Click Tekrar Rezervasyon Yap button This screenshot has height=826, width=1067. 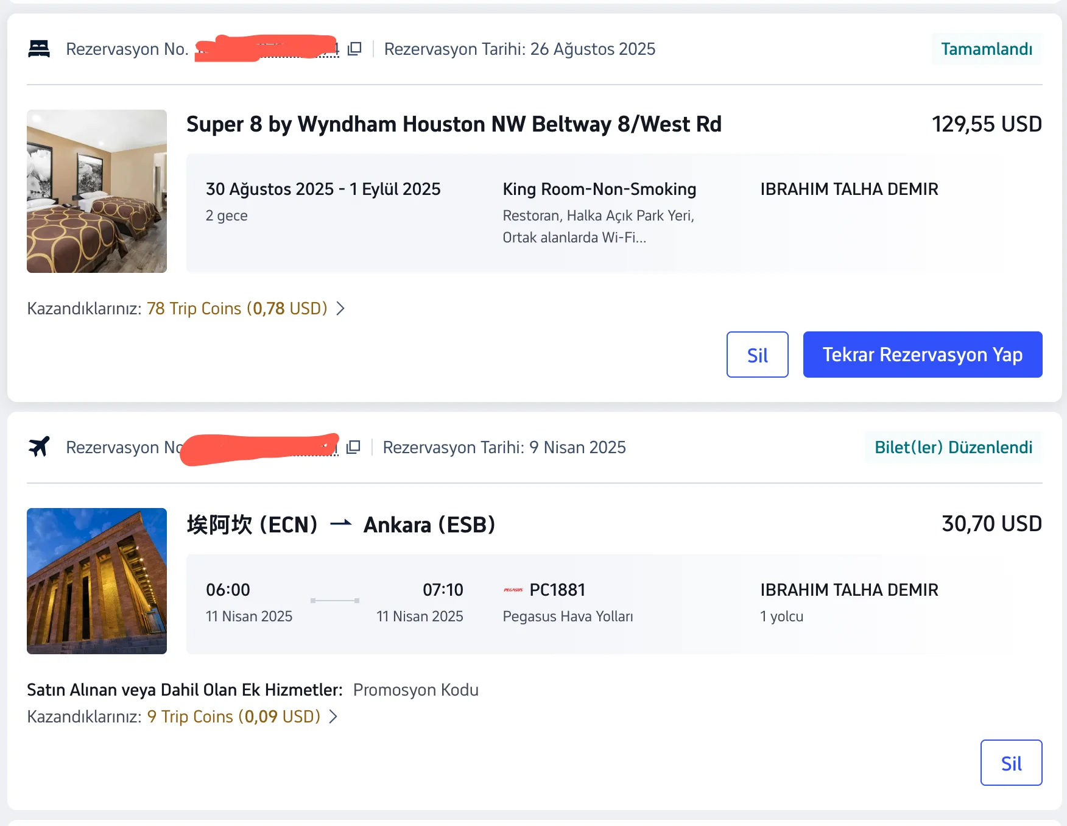click(x=923, y=355)
